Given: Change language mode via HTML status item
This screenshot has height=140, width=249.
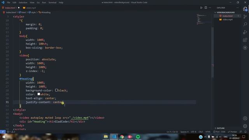Looking at the screenshot, I should tap(208, 132).
